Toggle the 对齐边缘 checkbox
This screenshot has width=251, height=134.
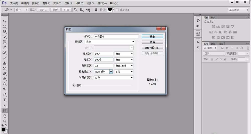tap(117, 10)
